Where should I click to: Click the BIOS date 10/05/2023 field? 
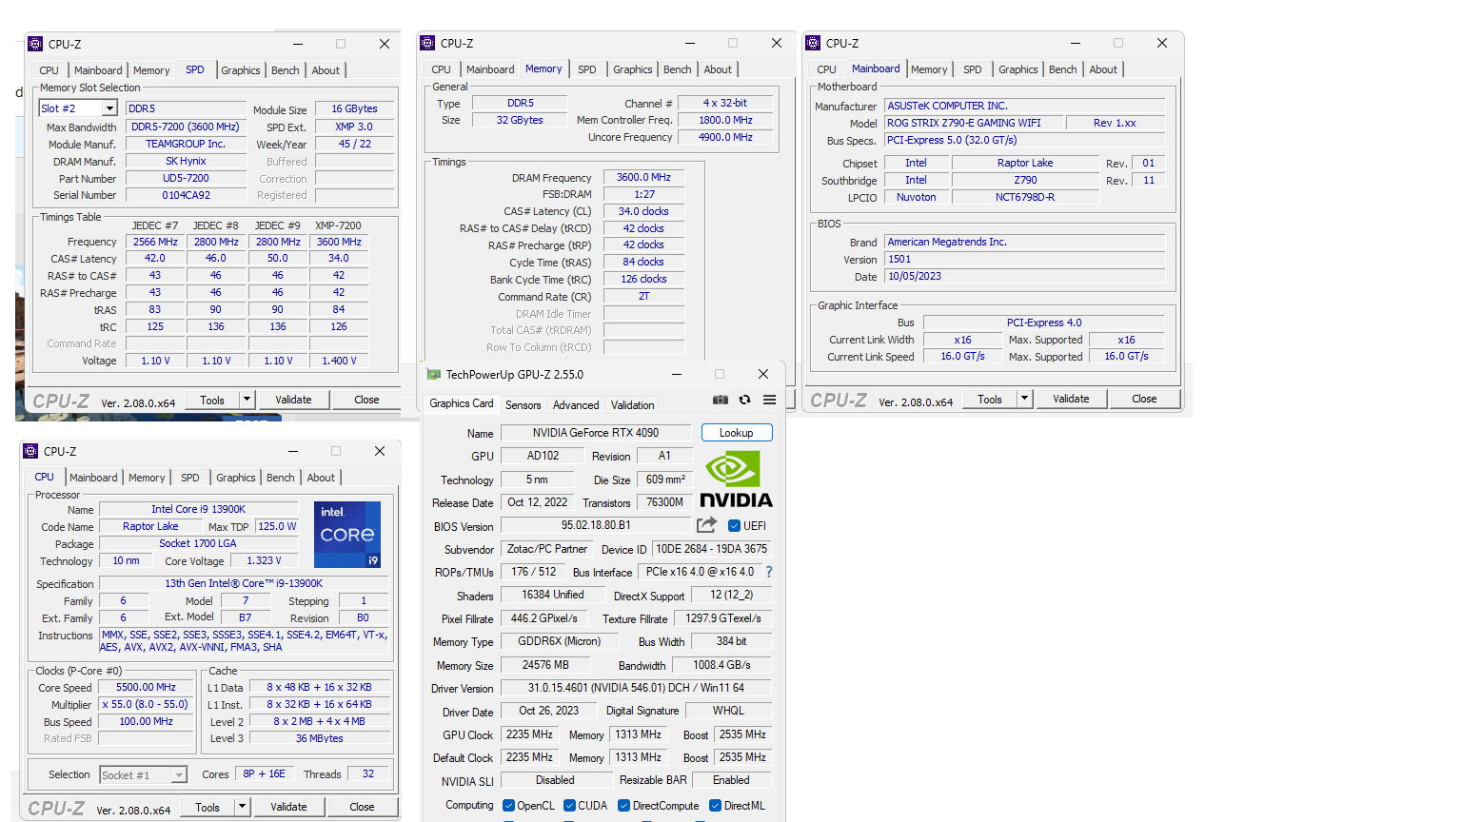click(1024, 276)
